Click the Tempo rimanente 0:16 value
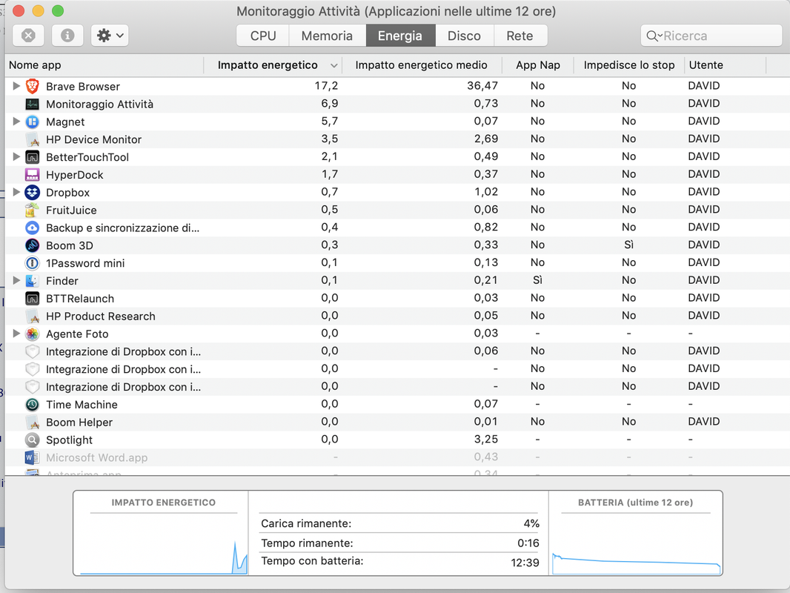 (x=528, y=543)
